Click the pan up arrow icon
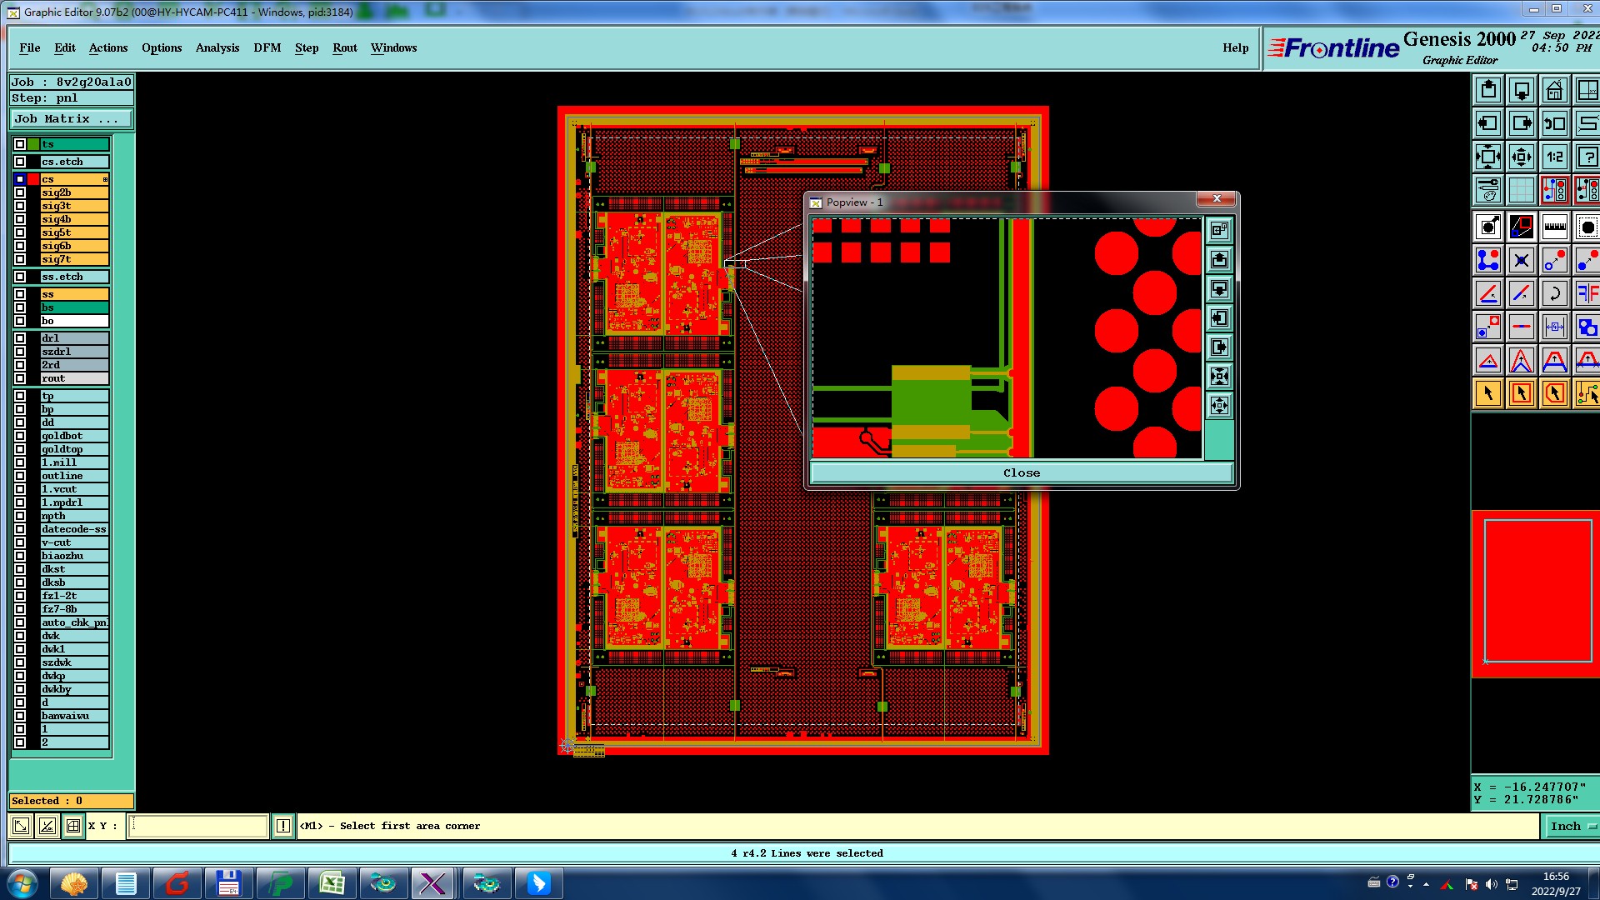The width and height of the screenshot is (1600, 900). click(1488, 90)
